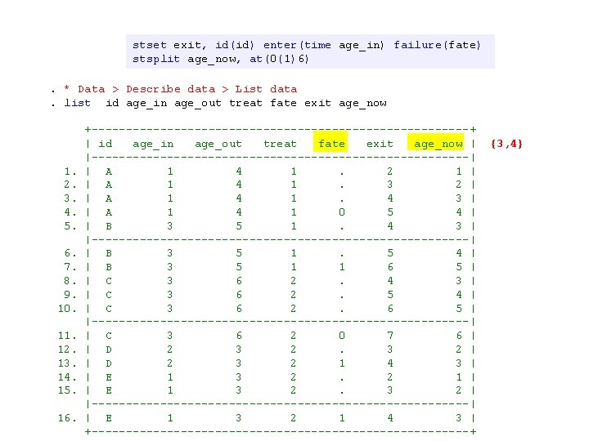The height and width of the screenshot is (441, 589).
Task: Select the blue list command keyword
Action: 78,103
